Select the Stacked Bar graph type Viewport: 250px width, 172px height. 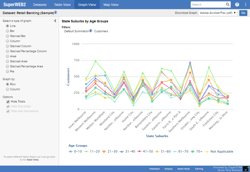tap(7, 36)
